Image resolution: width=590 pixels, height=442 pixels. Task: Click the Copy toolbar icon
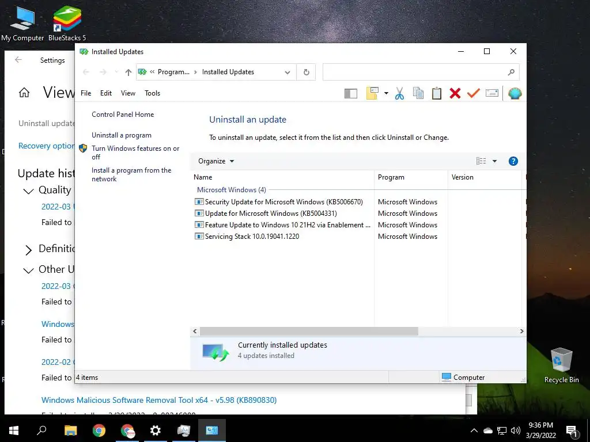(x=418, y=93)
